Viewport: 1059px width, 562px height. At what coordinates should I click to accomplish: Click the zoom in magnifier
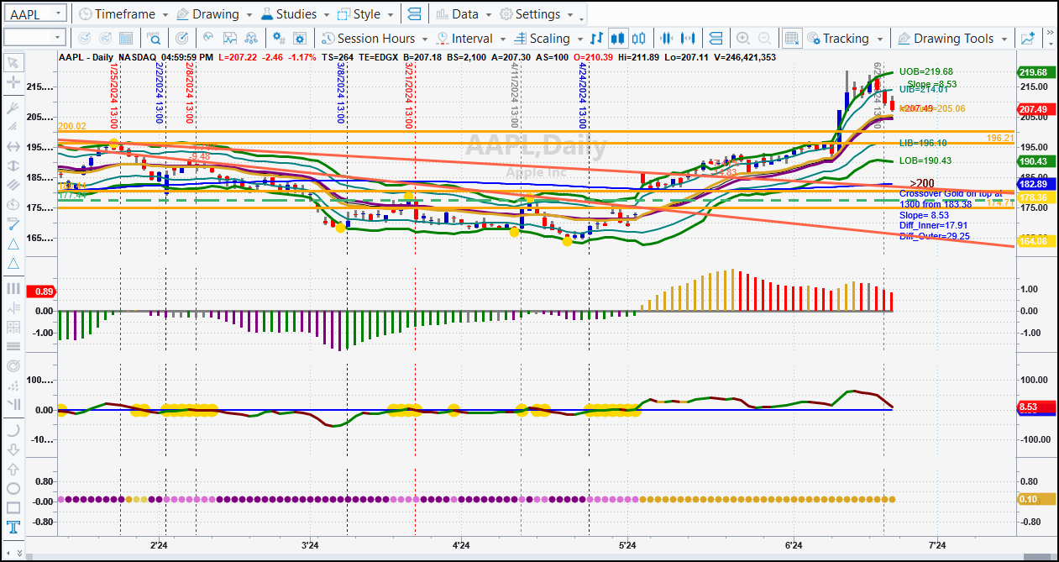(743, 38)
